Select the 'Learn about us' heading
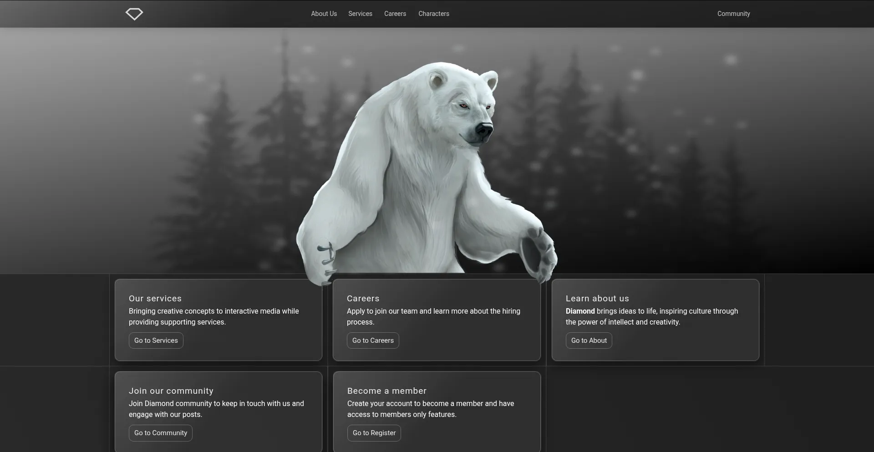The image size is (874, 452). pyautogui.click(x=597, y=299)
